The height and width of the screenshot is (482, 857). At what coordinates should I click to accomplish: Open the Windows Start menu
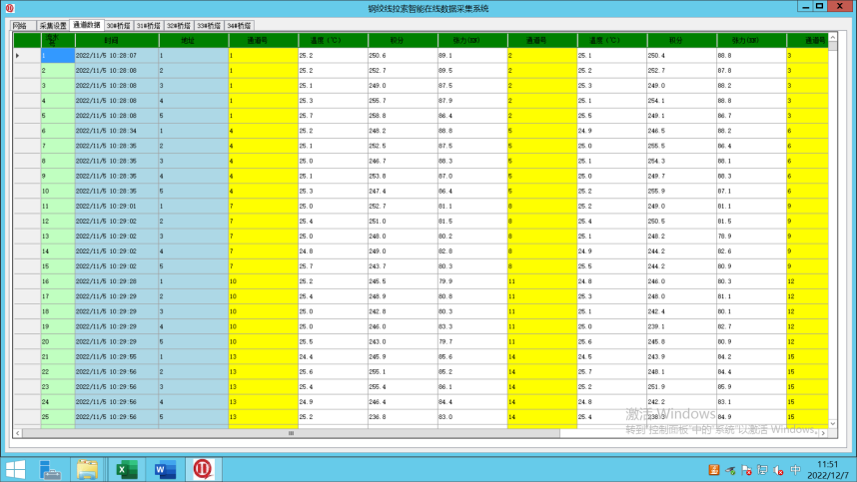(16, 468)
